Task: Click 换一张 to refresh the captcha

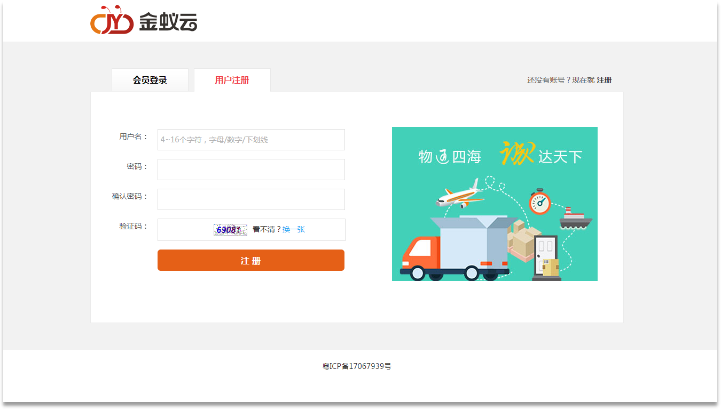Action: click(x=294, y=229)
